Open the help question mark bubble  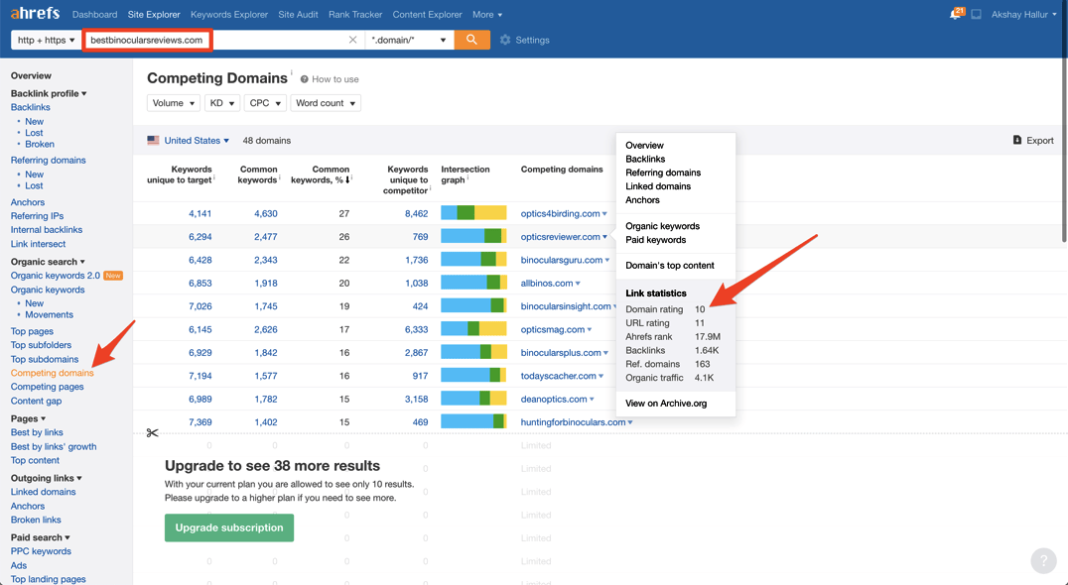[1043, 560]
